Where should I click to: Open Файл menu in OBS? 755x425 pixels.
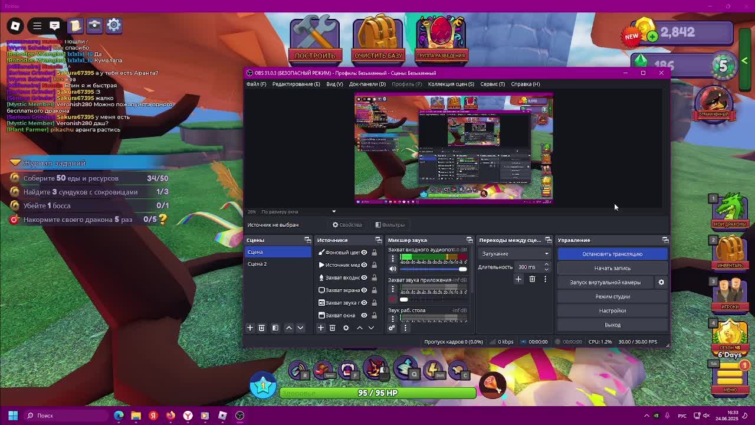point(256,84)
